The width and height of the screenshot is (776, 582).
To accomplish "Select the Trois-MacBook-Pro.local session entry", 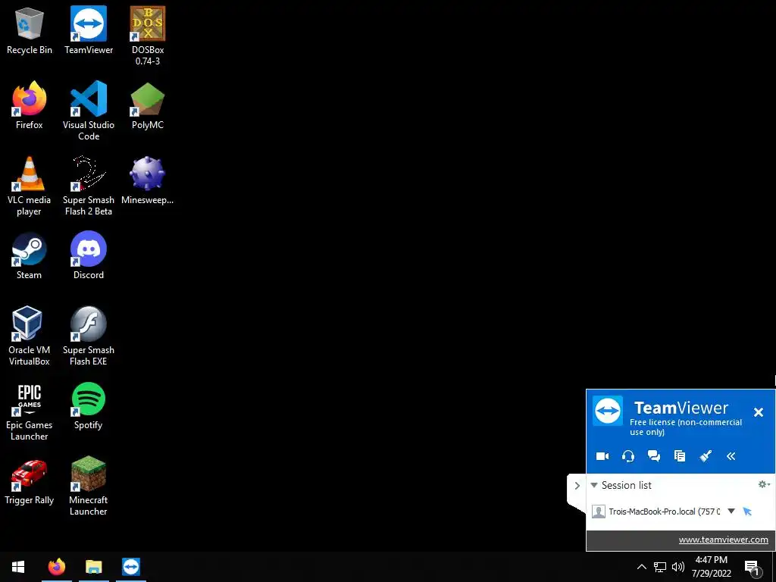I will [664, 512].
